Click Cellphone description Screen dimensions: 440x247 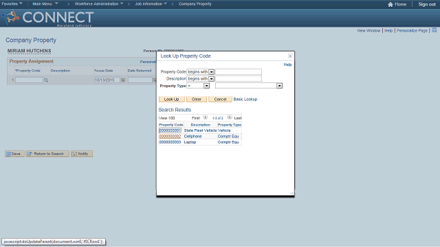pos(192,137)
